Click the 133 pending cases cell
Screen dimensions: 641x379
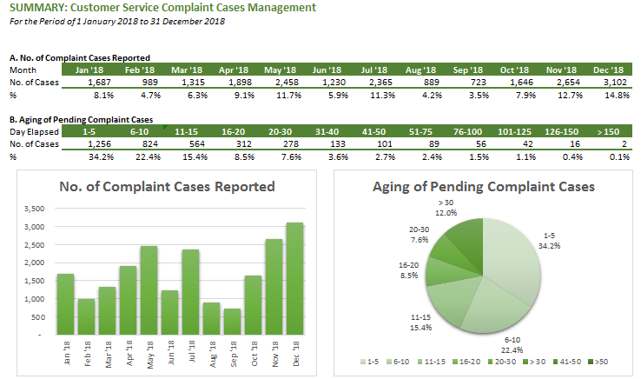coord(338,144)
